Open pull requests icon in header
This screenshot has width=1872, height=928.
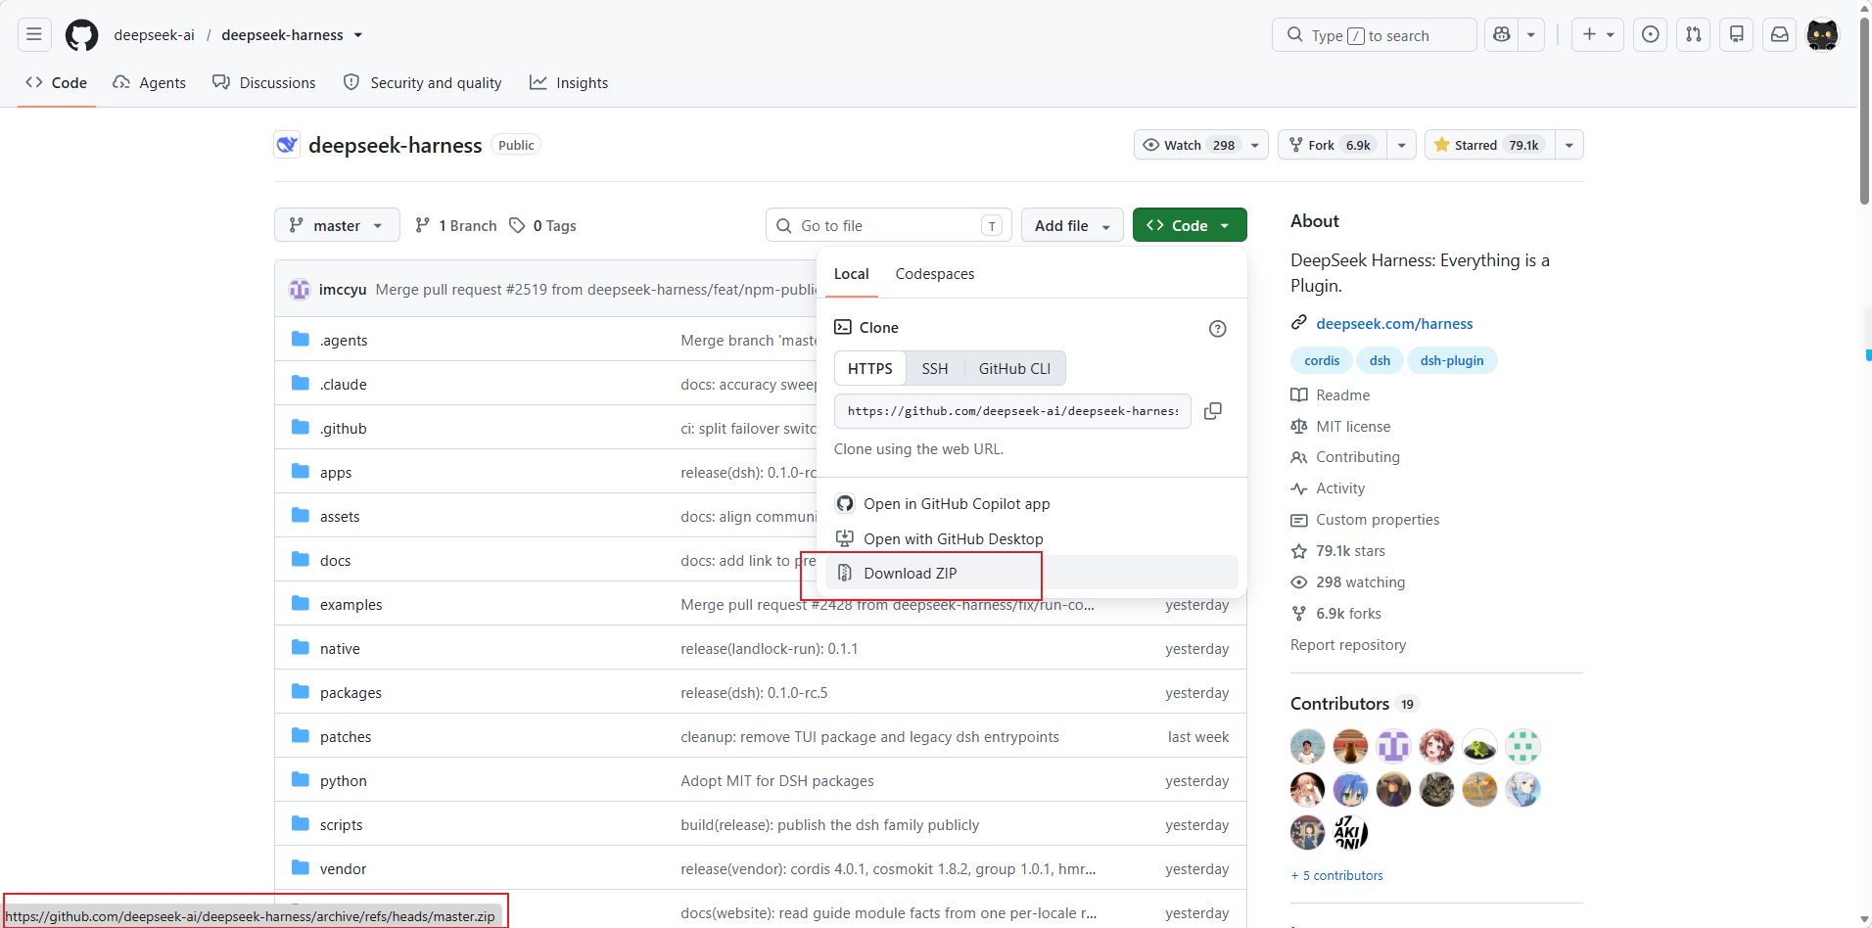[x=1694, y=35]
